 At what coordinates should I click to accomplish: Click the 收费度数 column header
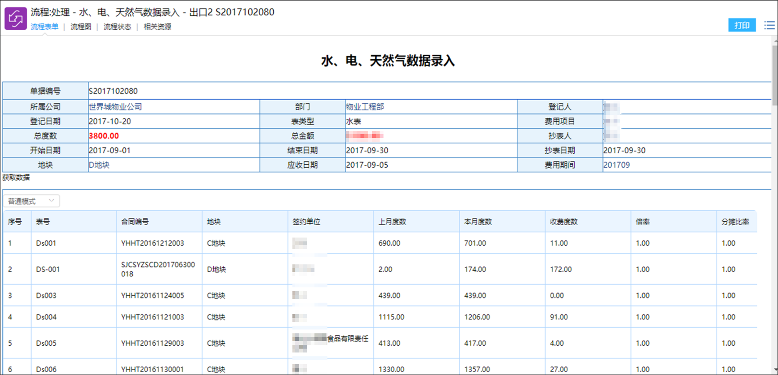pyautogui.click(x=564, y=222)
